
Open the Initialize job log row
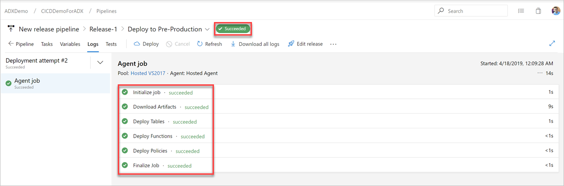point(338,92)
